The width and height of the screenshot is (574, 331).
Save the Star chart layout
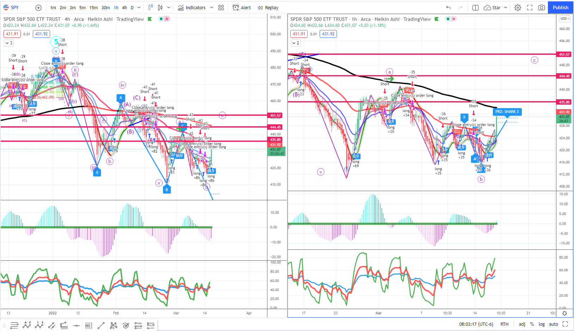pyautogui.click(x=493, y=7)
